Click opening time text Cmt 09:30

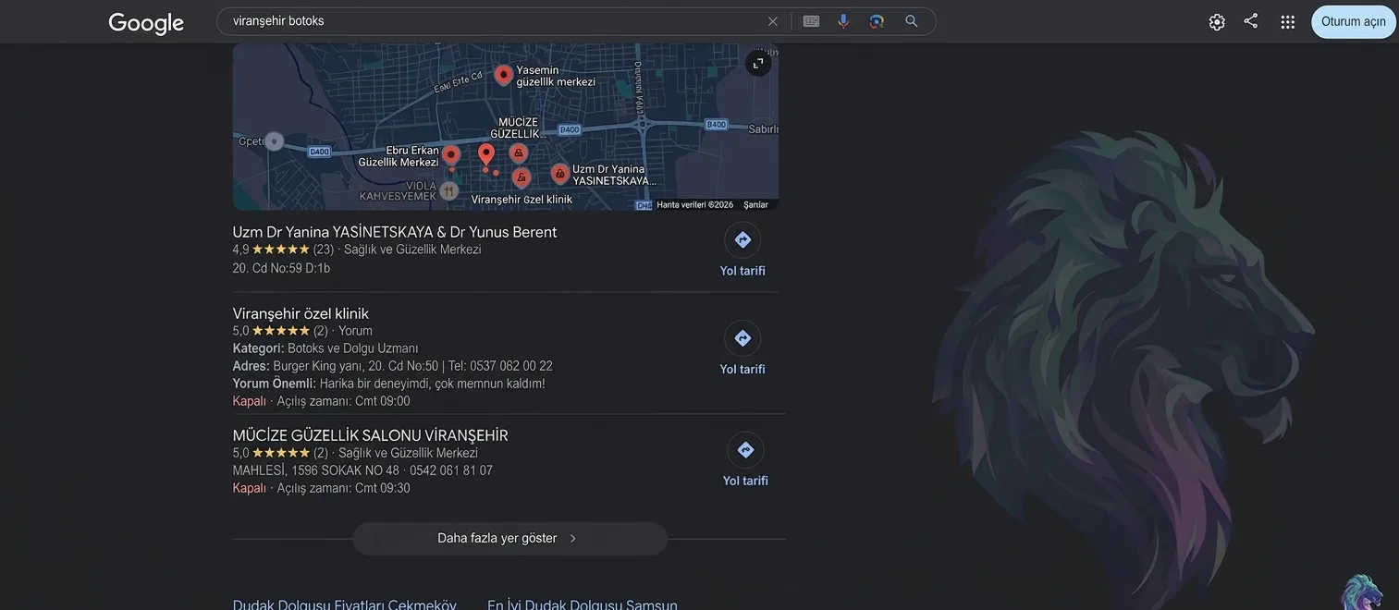tap(383, 488)
